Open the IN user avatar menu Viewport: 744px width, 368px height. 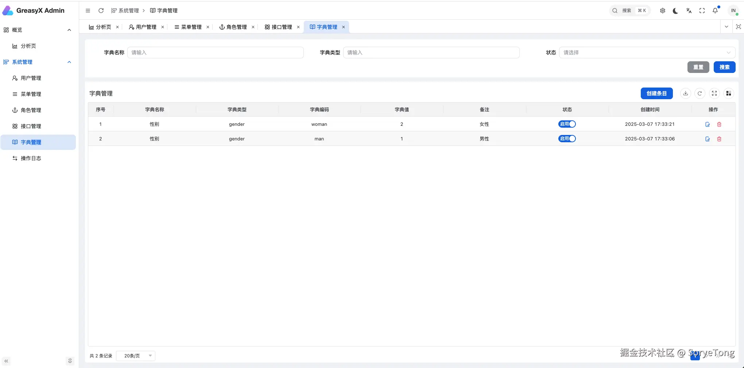tap(733, 11)
